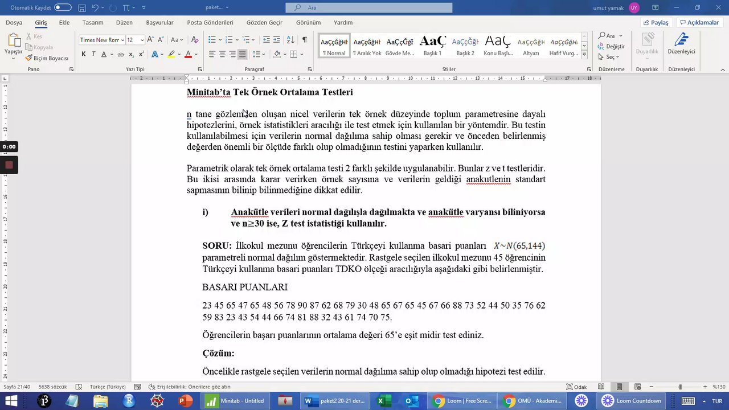Increase font size with the A up icon
The height and width of the screenshot is (410, 729).
[x=150, y=40]
